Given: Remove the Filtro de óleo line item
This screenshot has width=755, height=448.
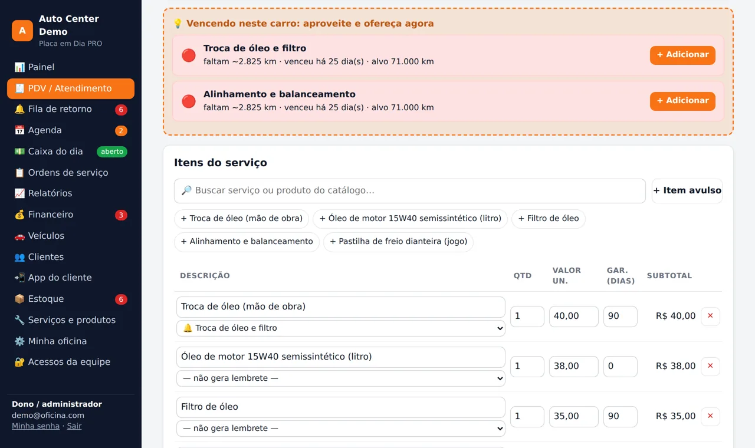Looking at the screenshot, I should click(710, 416).
